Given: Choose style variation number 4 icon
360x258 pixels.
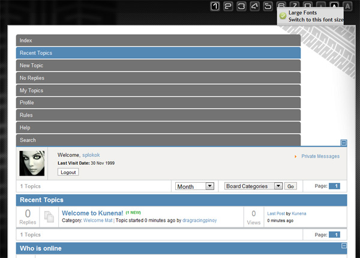Looking at the screenshot, I should 254,7.
